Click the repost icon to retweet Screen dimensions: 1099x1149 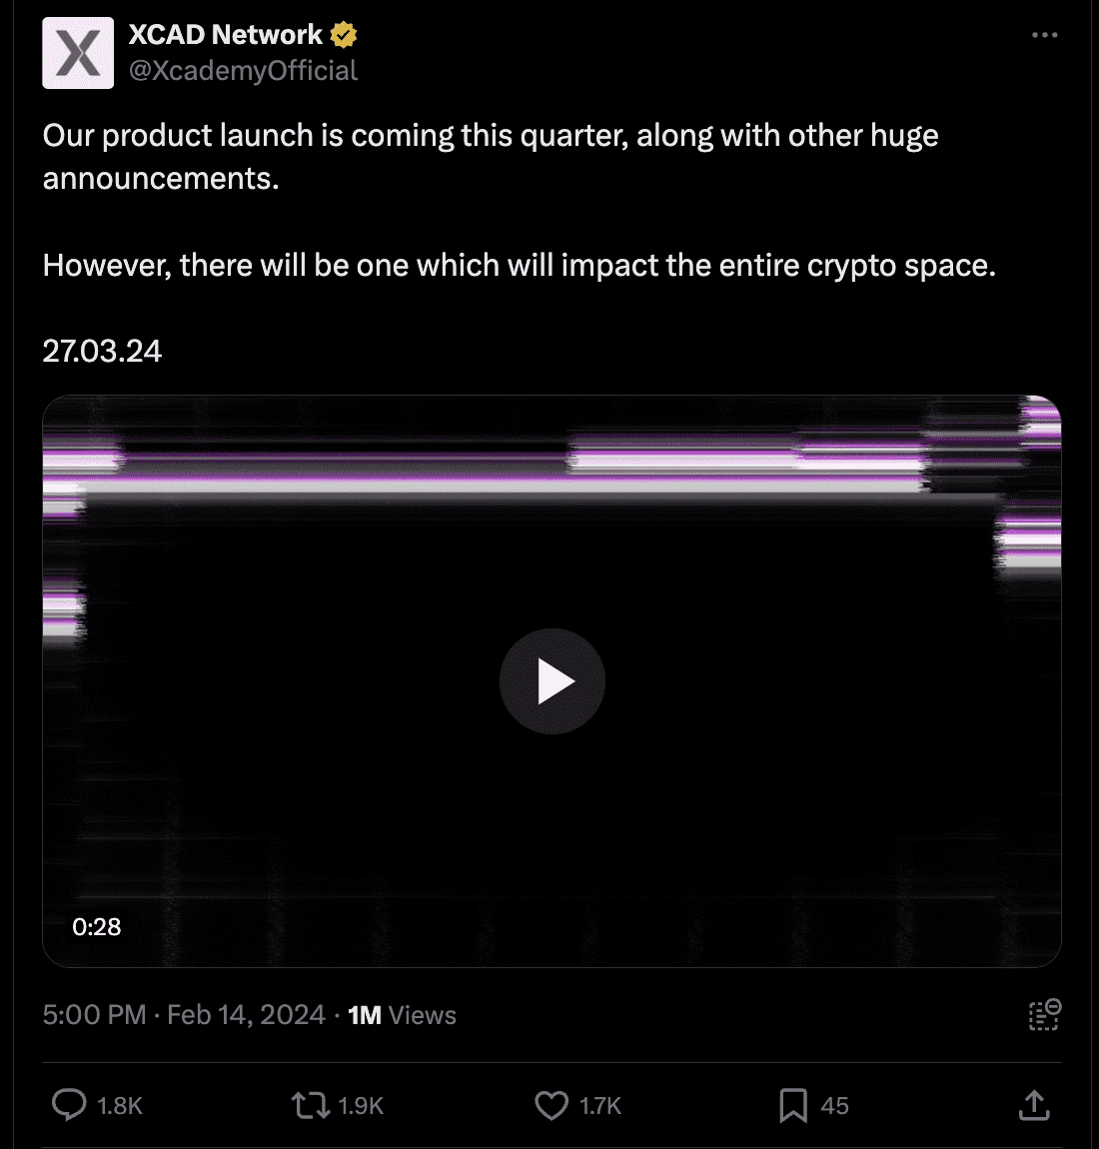point(310,1106)
